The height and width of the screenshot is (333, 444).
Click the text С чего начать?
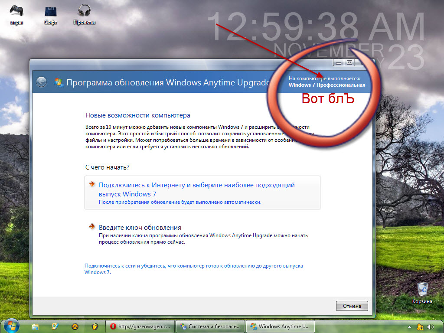[x=108, y=167]
